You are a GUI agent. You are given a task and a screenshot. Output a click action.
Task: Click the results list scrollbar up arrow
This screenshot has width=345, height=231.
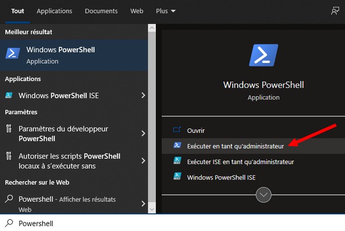(152, 28)
